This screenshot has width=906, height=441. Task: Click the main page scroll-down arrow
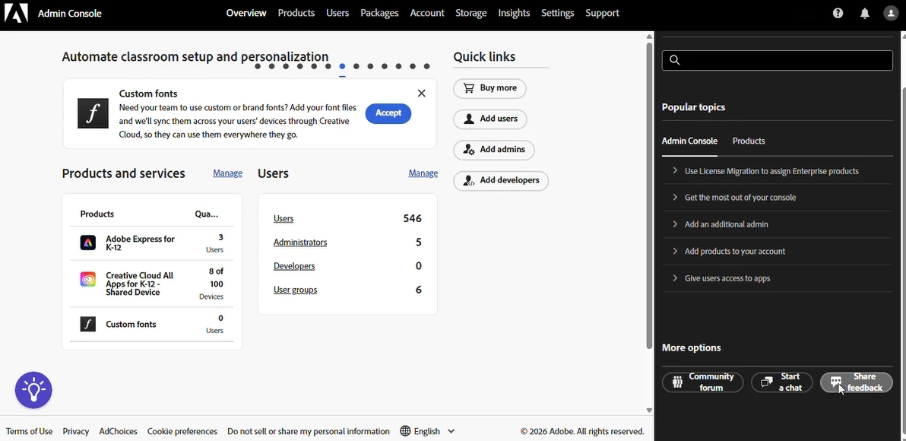click(x=649, y=410)
